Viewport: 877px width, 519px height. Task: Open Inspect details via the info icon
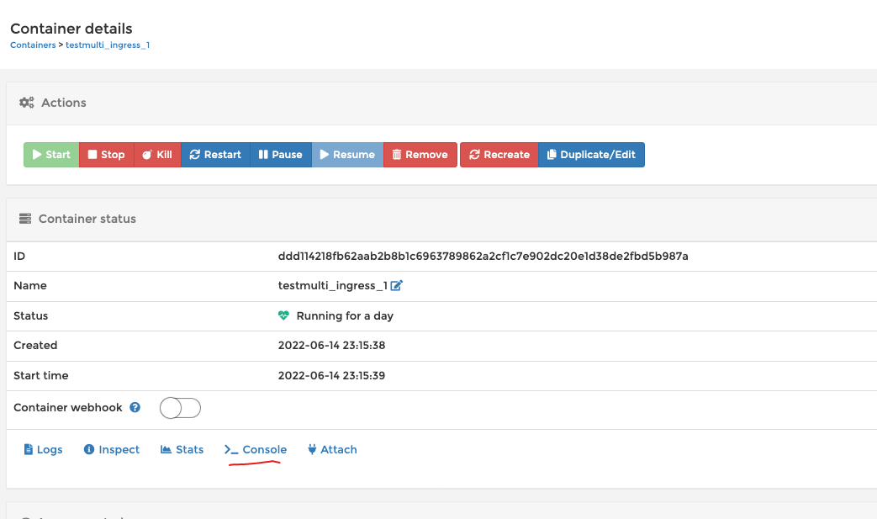(89, 449)
